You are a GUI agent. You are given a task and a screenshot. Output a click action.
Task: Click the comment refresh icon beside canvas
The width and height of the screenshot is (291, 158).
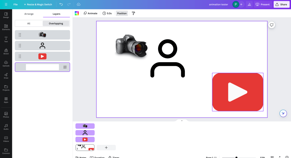[x=271, y=25]
